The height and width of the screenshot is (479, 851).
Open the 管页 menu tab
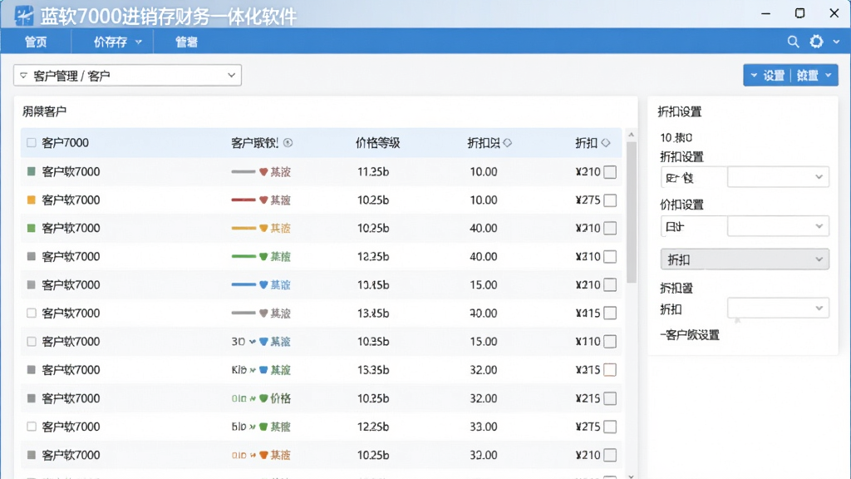(36, 42)
